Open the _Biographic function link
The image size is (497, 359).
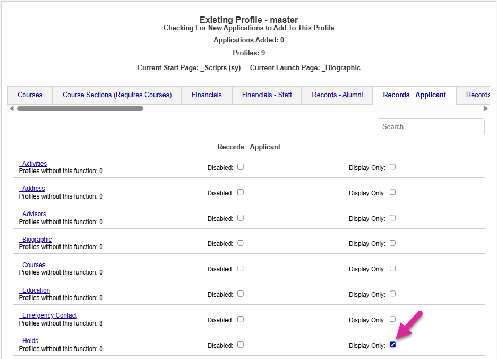(x=35, y=240)
